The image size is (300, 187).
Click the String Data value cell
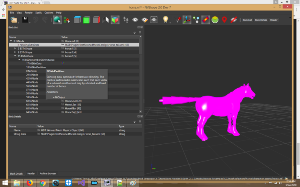[77, 134]
